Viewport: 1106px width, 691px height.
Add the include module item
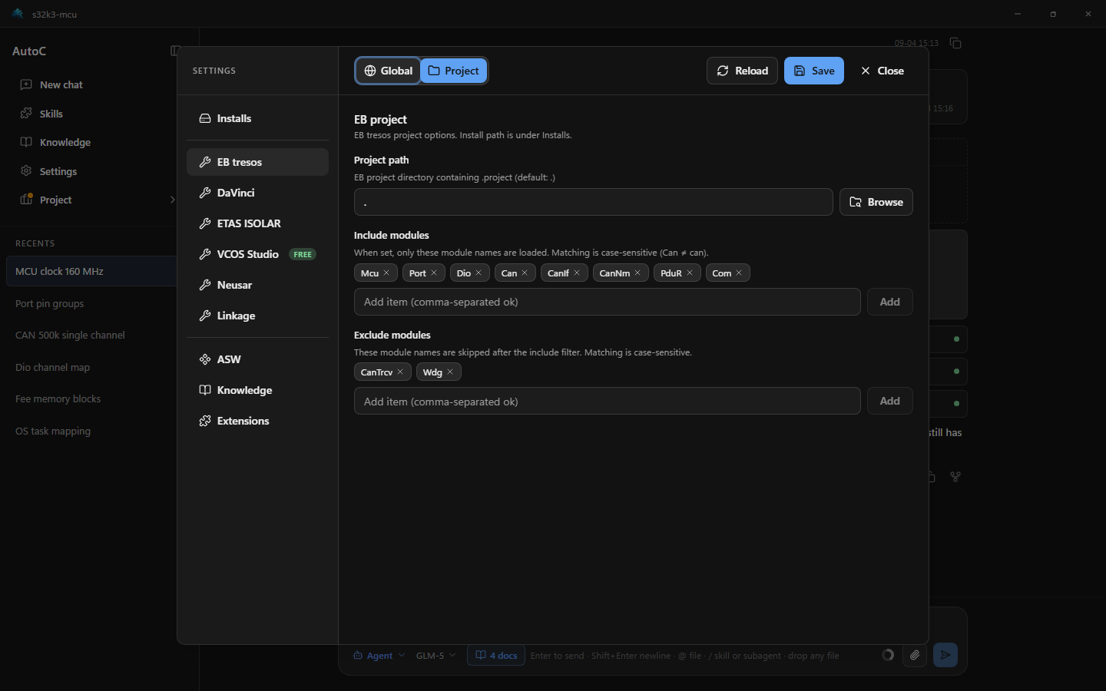point(890,302)
